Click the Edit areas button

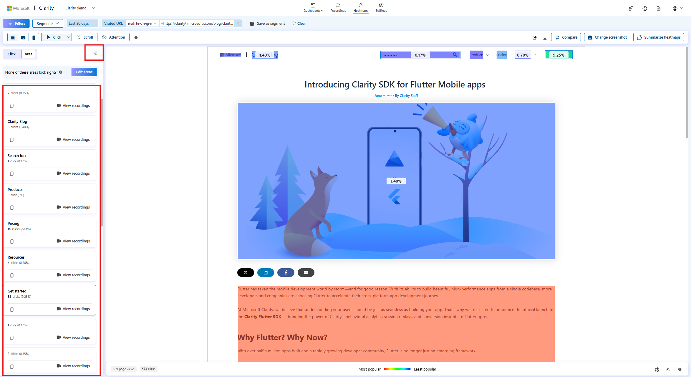[x=84, y=72]
